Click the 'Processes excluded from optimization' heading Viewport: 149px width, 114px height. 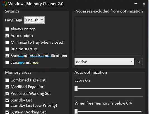pyautogui.click(x=109, y=11)
